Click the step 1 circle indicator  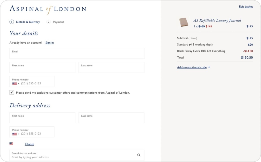coord(11,22)
